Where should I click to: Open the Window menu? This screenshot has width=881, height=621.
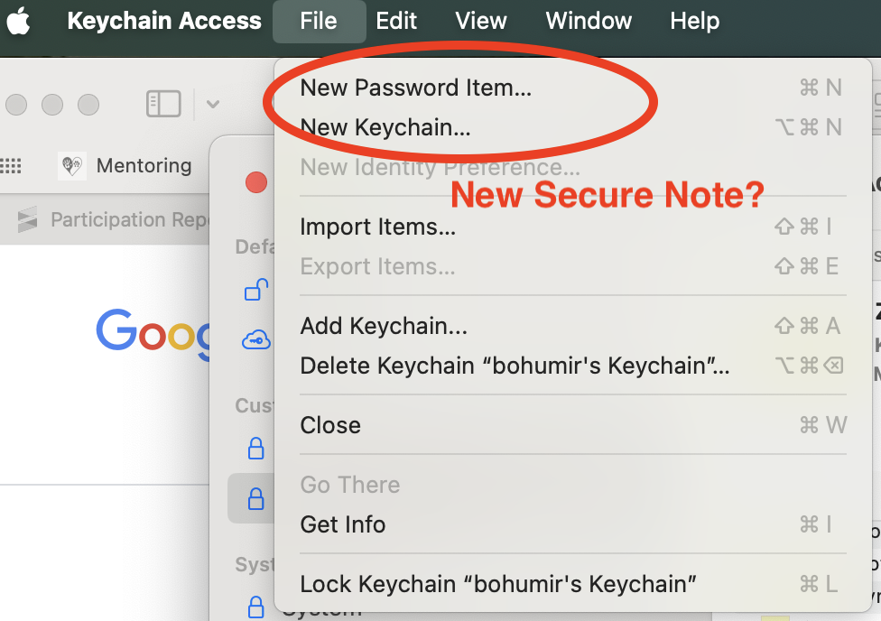coord(589,21)
